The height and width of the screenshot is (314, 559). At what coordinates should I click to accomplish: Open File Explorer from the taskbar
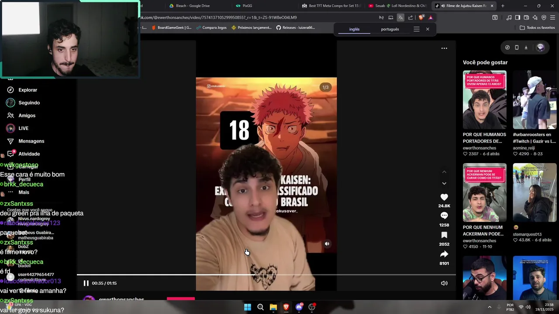click(x=273, y=307)
